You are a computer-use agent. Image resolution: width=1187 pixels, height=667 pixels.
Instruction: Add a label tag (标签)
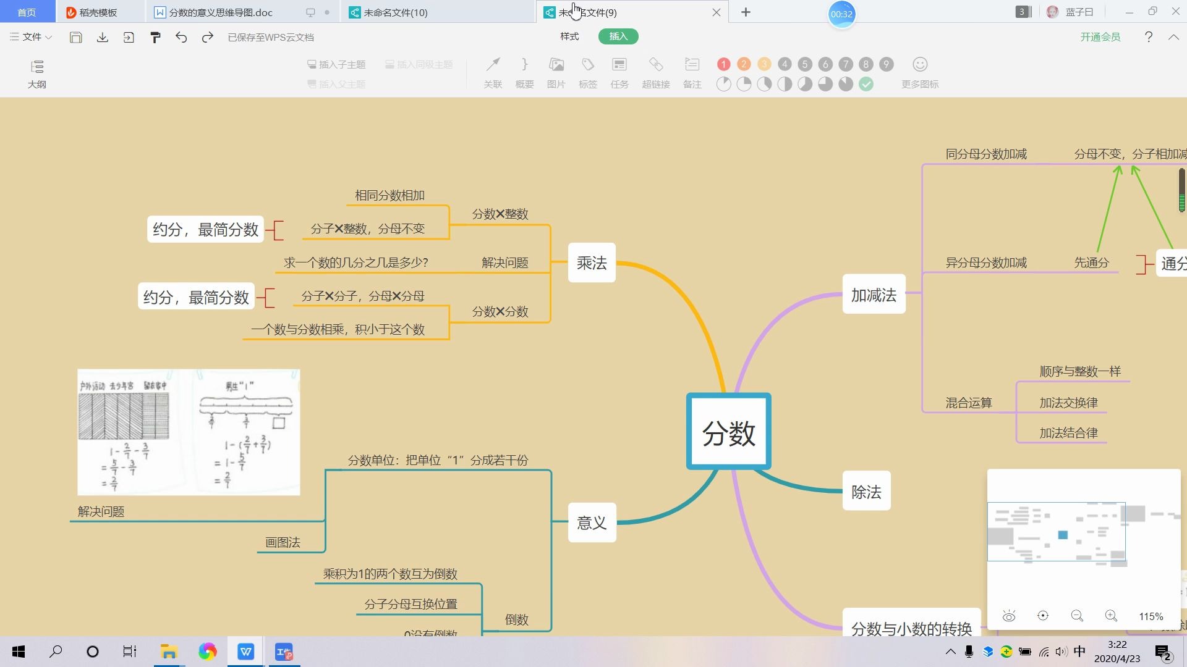(588, 73)
